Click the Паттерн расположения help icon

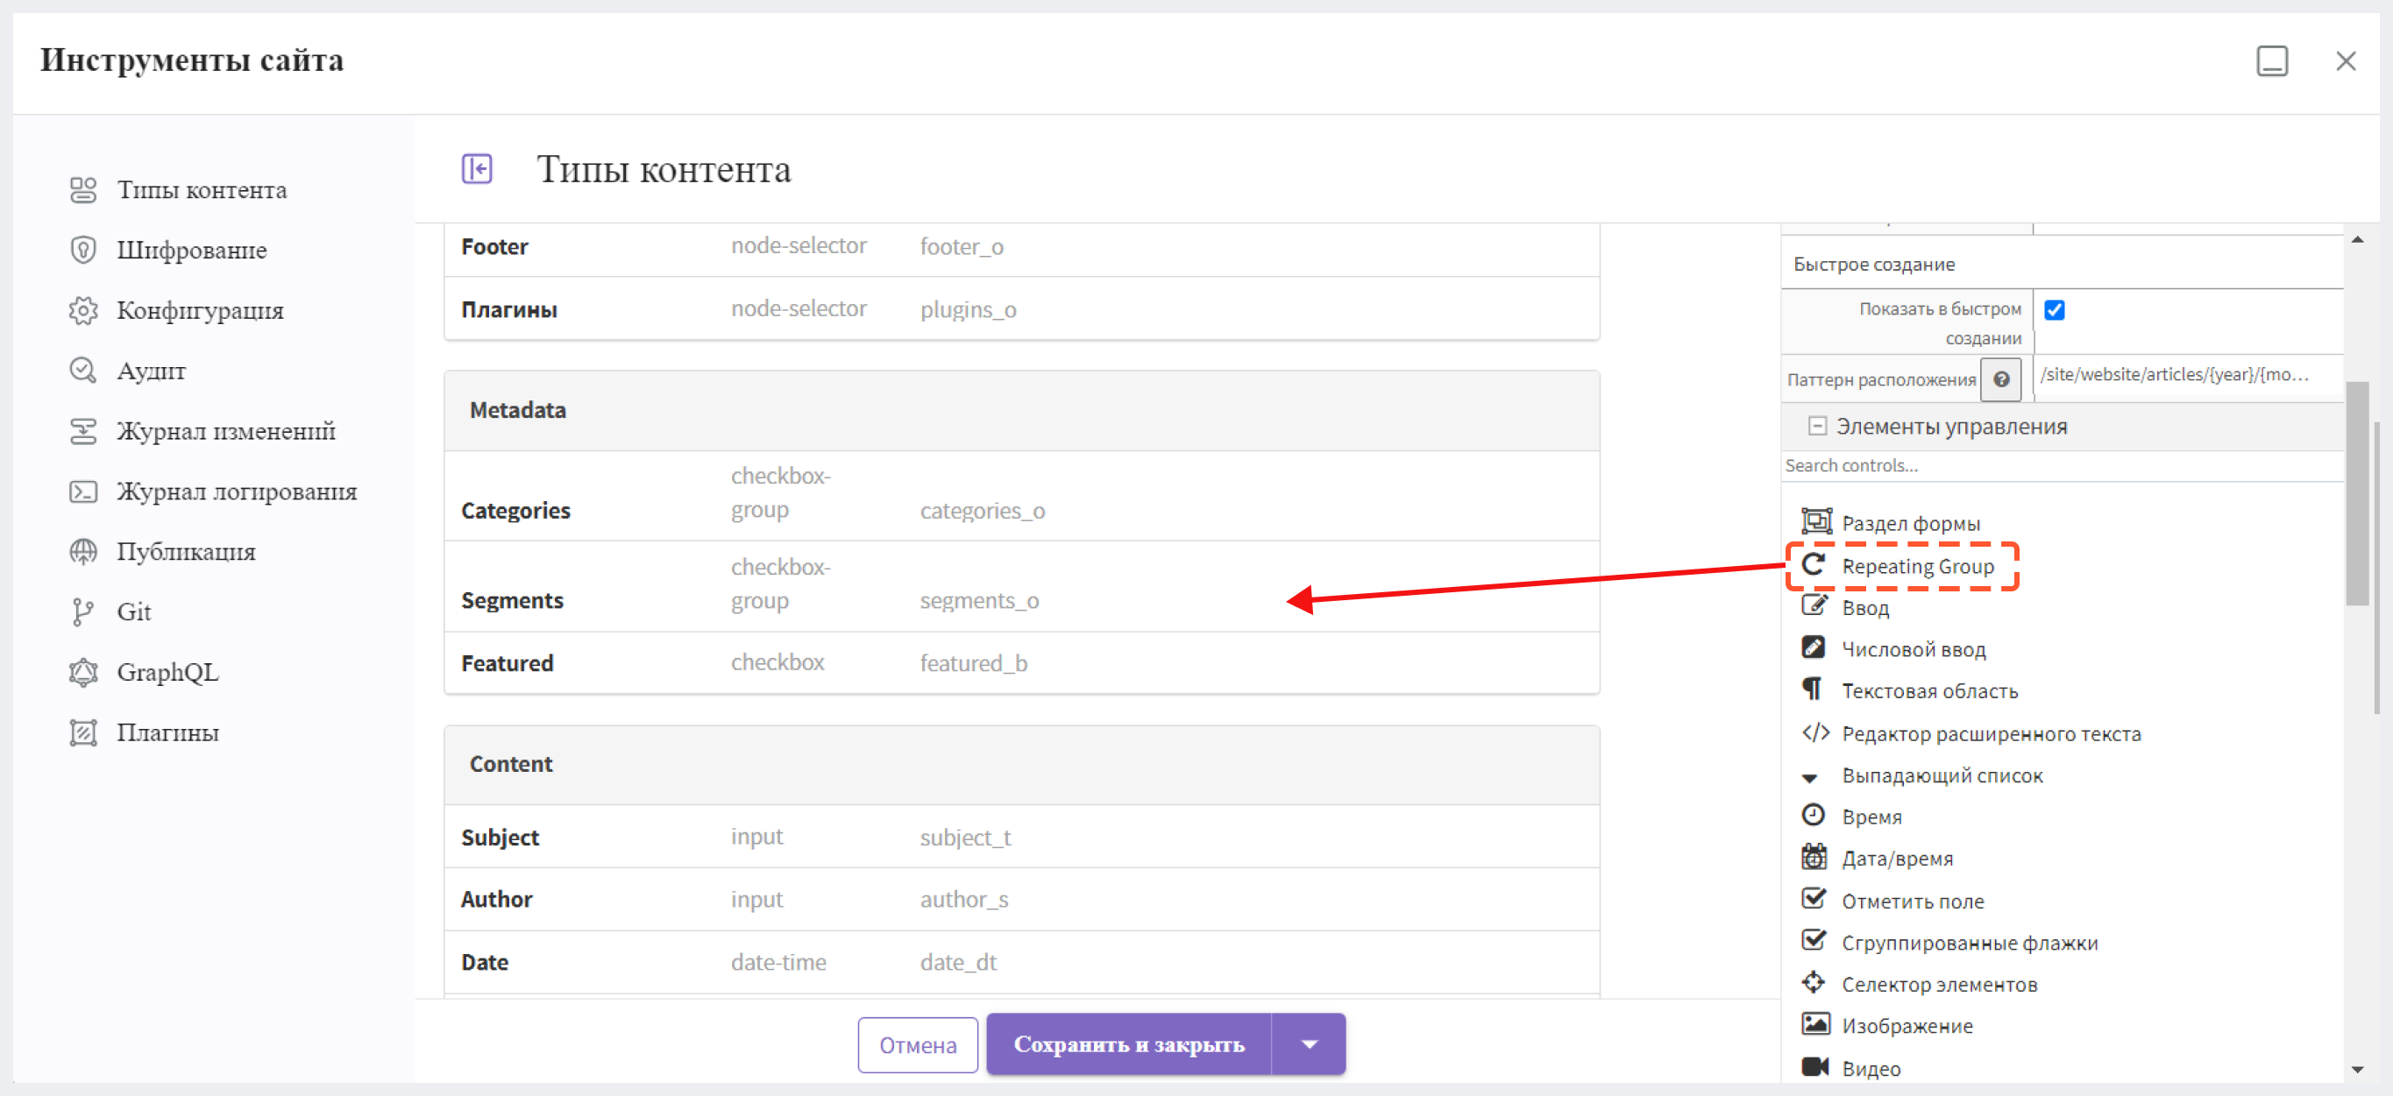[2002, 379]
